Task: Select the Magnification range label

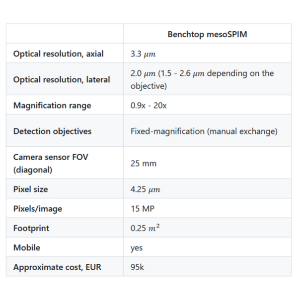Action: pos(52,106)
